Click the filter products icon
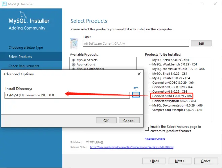Screen dimensions: 222x168 74,43
